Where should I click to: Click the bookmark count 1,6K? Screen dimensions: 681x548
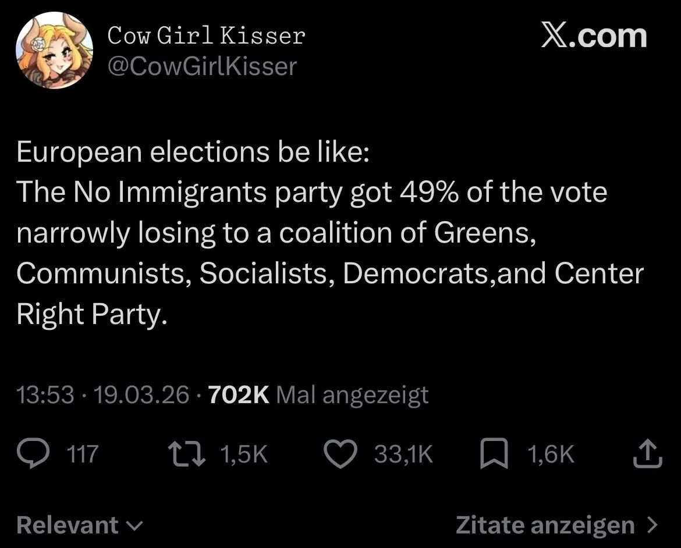(551, 454)
